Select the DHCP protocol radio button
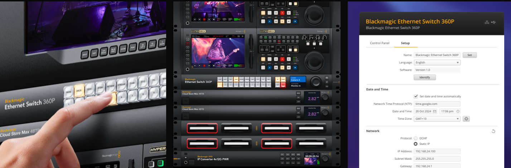The image size is (511, 168). (x=416, y=138)
